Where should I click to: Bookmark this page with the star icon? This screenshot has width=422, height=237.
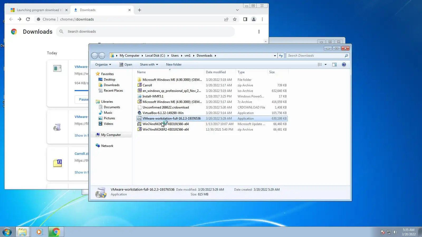[235, 19]
